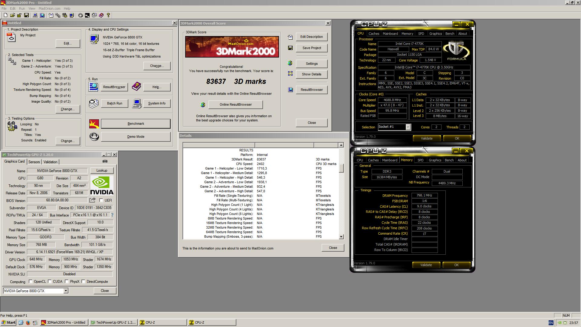Image resolution: width=581 pixels, height=327 pixels.
Task: Click Change in Display and CPU Settings
Action: tap(157, 66)
